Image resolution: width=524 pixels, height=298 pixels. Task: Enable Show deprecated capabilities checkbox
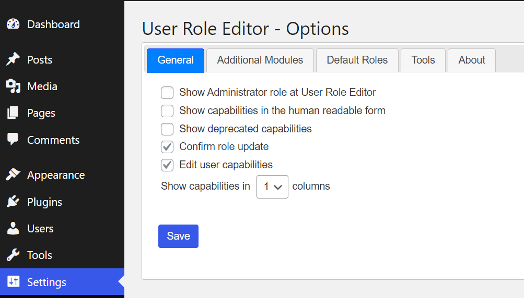pos(167,129)
